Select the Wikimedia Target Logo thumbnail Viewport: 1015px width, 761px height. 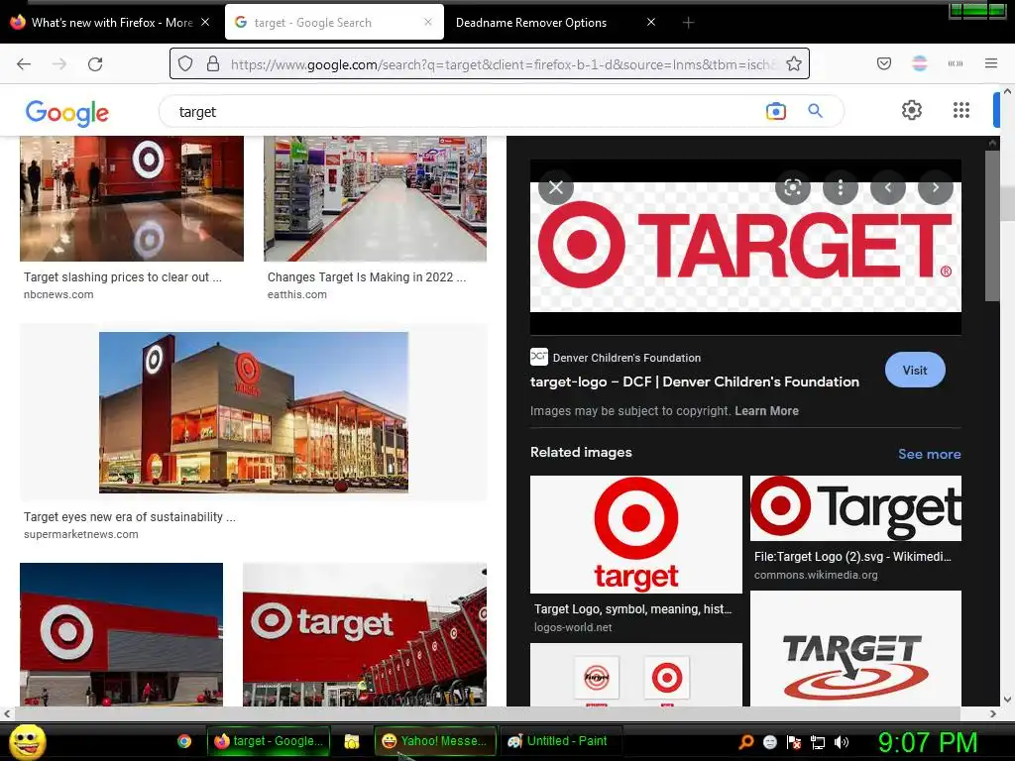point(855,508)
